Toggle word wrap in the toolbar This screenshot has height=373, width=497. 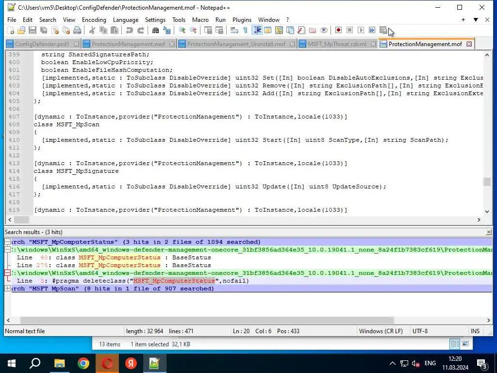(x=234, y=30)
